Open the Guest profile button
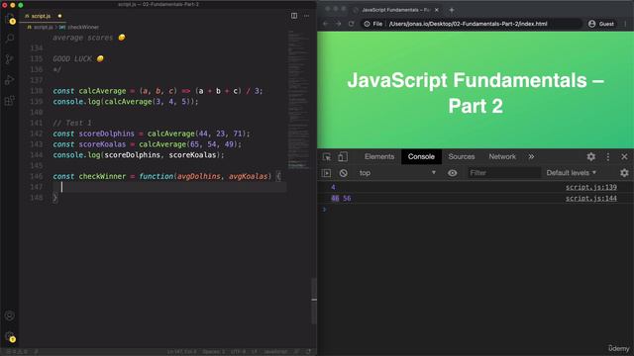 coord(601,24)
